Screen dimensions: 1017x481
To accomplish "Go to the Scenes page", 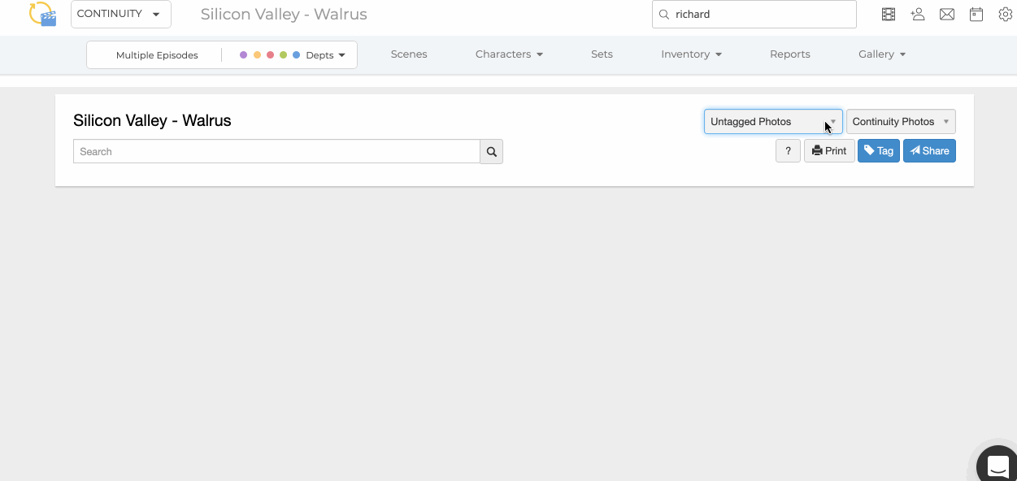I will tap(409, 54).
